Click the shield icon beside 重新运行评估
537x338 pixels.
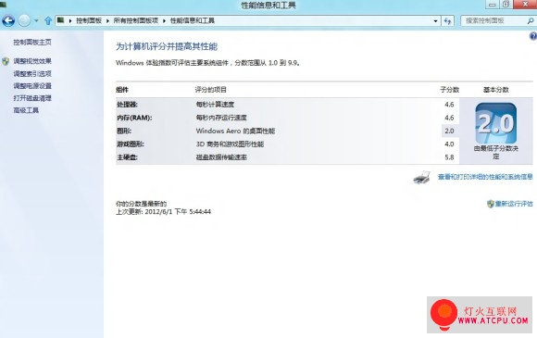point(491,204)
